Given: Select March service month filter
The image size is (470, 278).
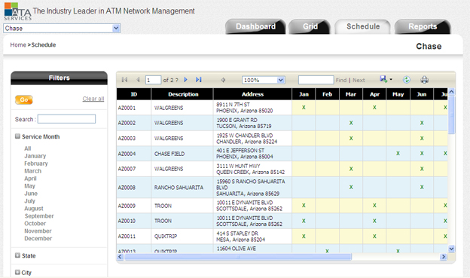Looking at the screenshot, I should pos(32,171).
